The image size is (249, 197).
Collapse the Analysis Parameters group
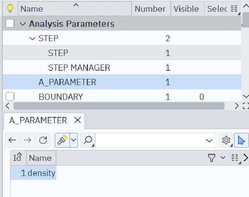click(x=23, y=24)
